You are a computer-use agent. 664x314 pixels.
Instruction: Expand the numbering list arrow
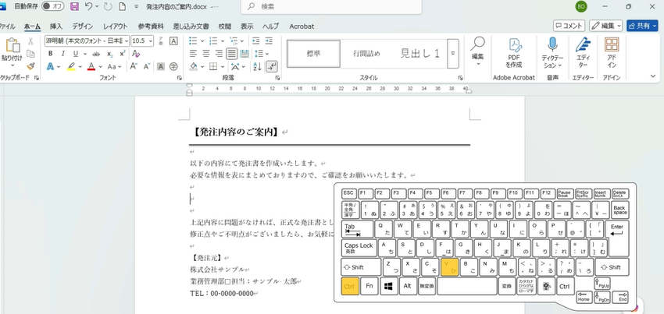(223, 41)
